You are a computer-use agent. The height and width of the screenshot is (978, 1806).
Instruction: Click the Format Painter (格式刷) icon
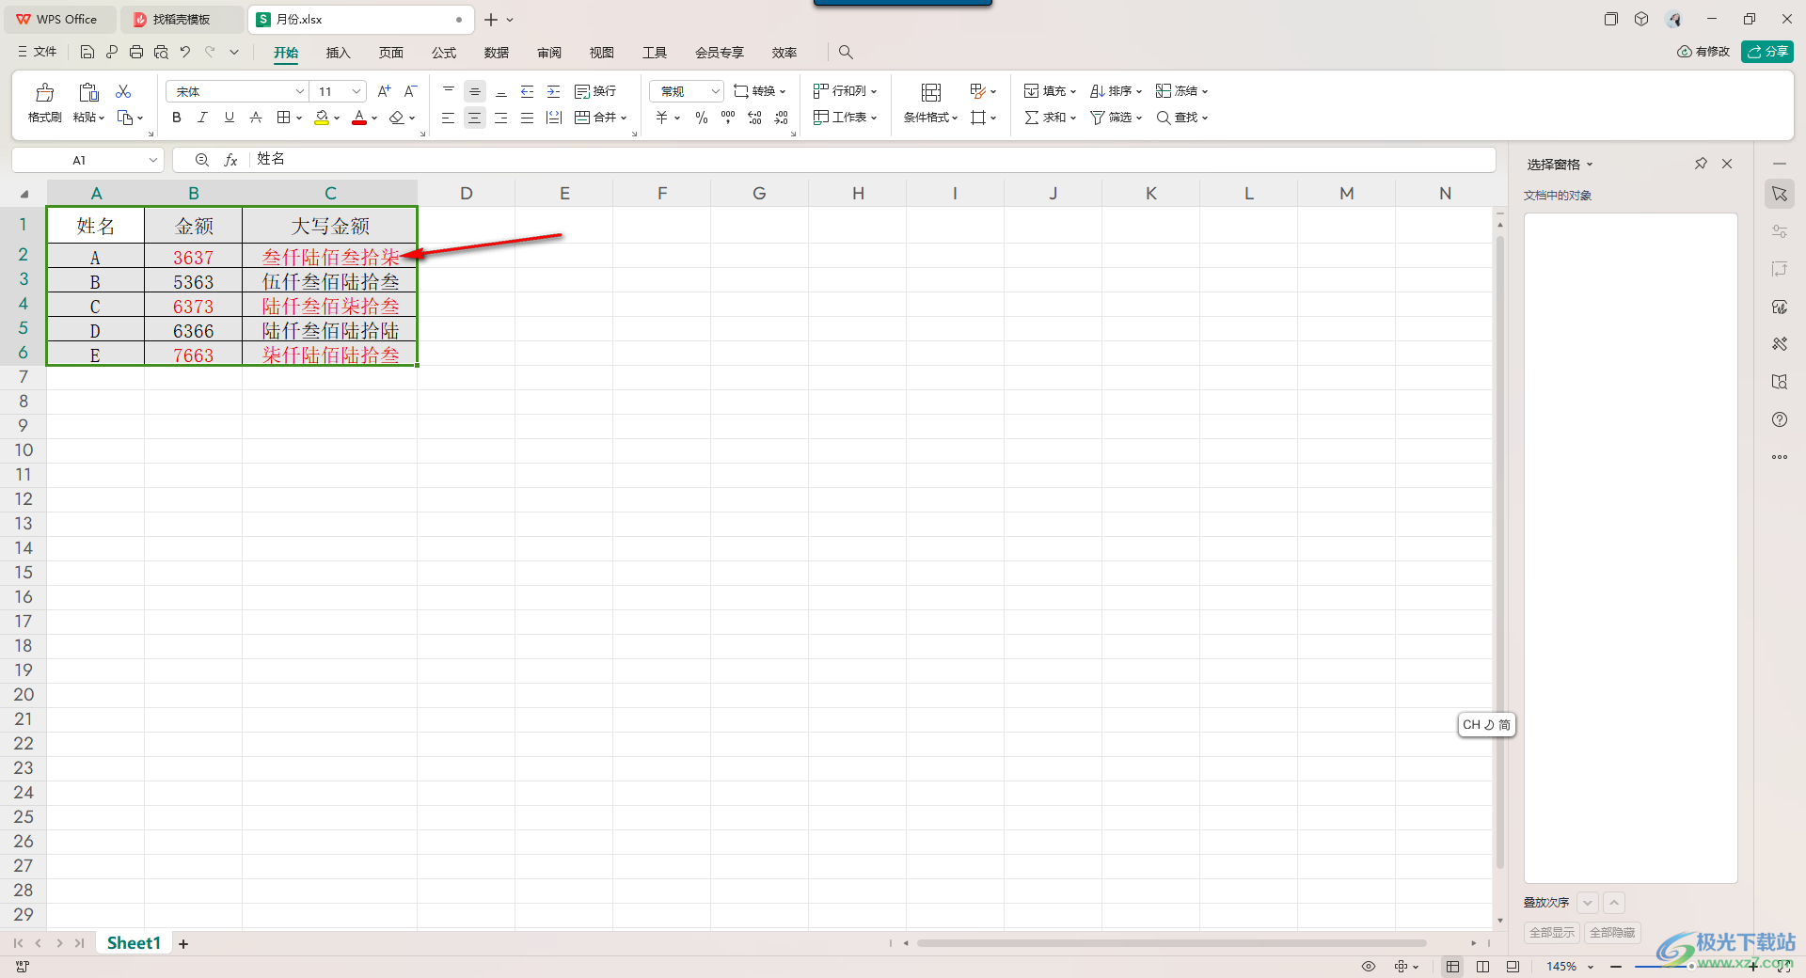point(44,92)
